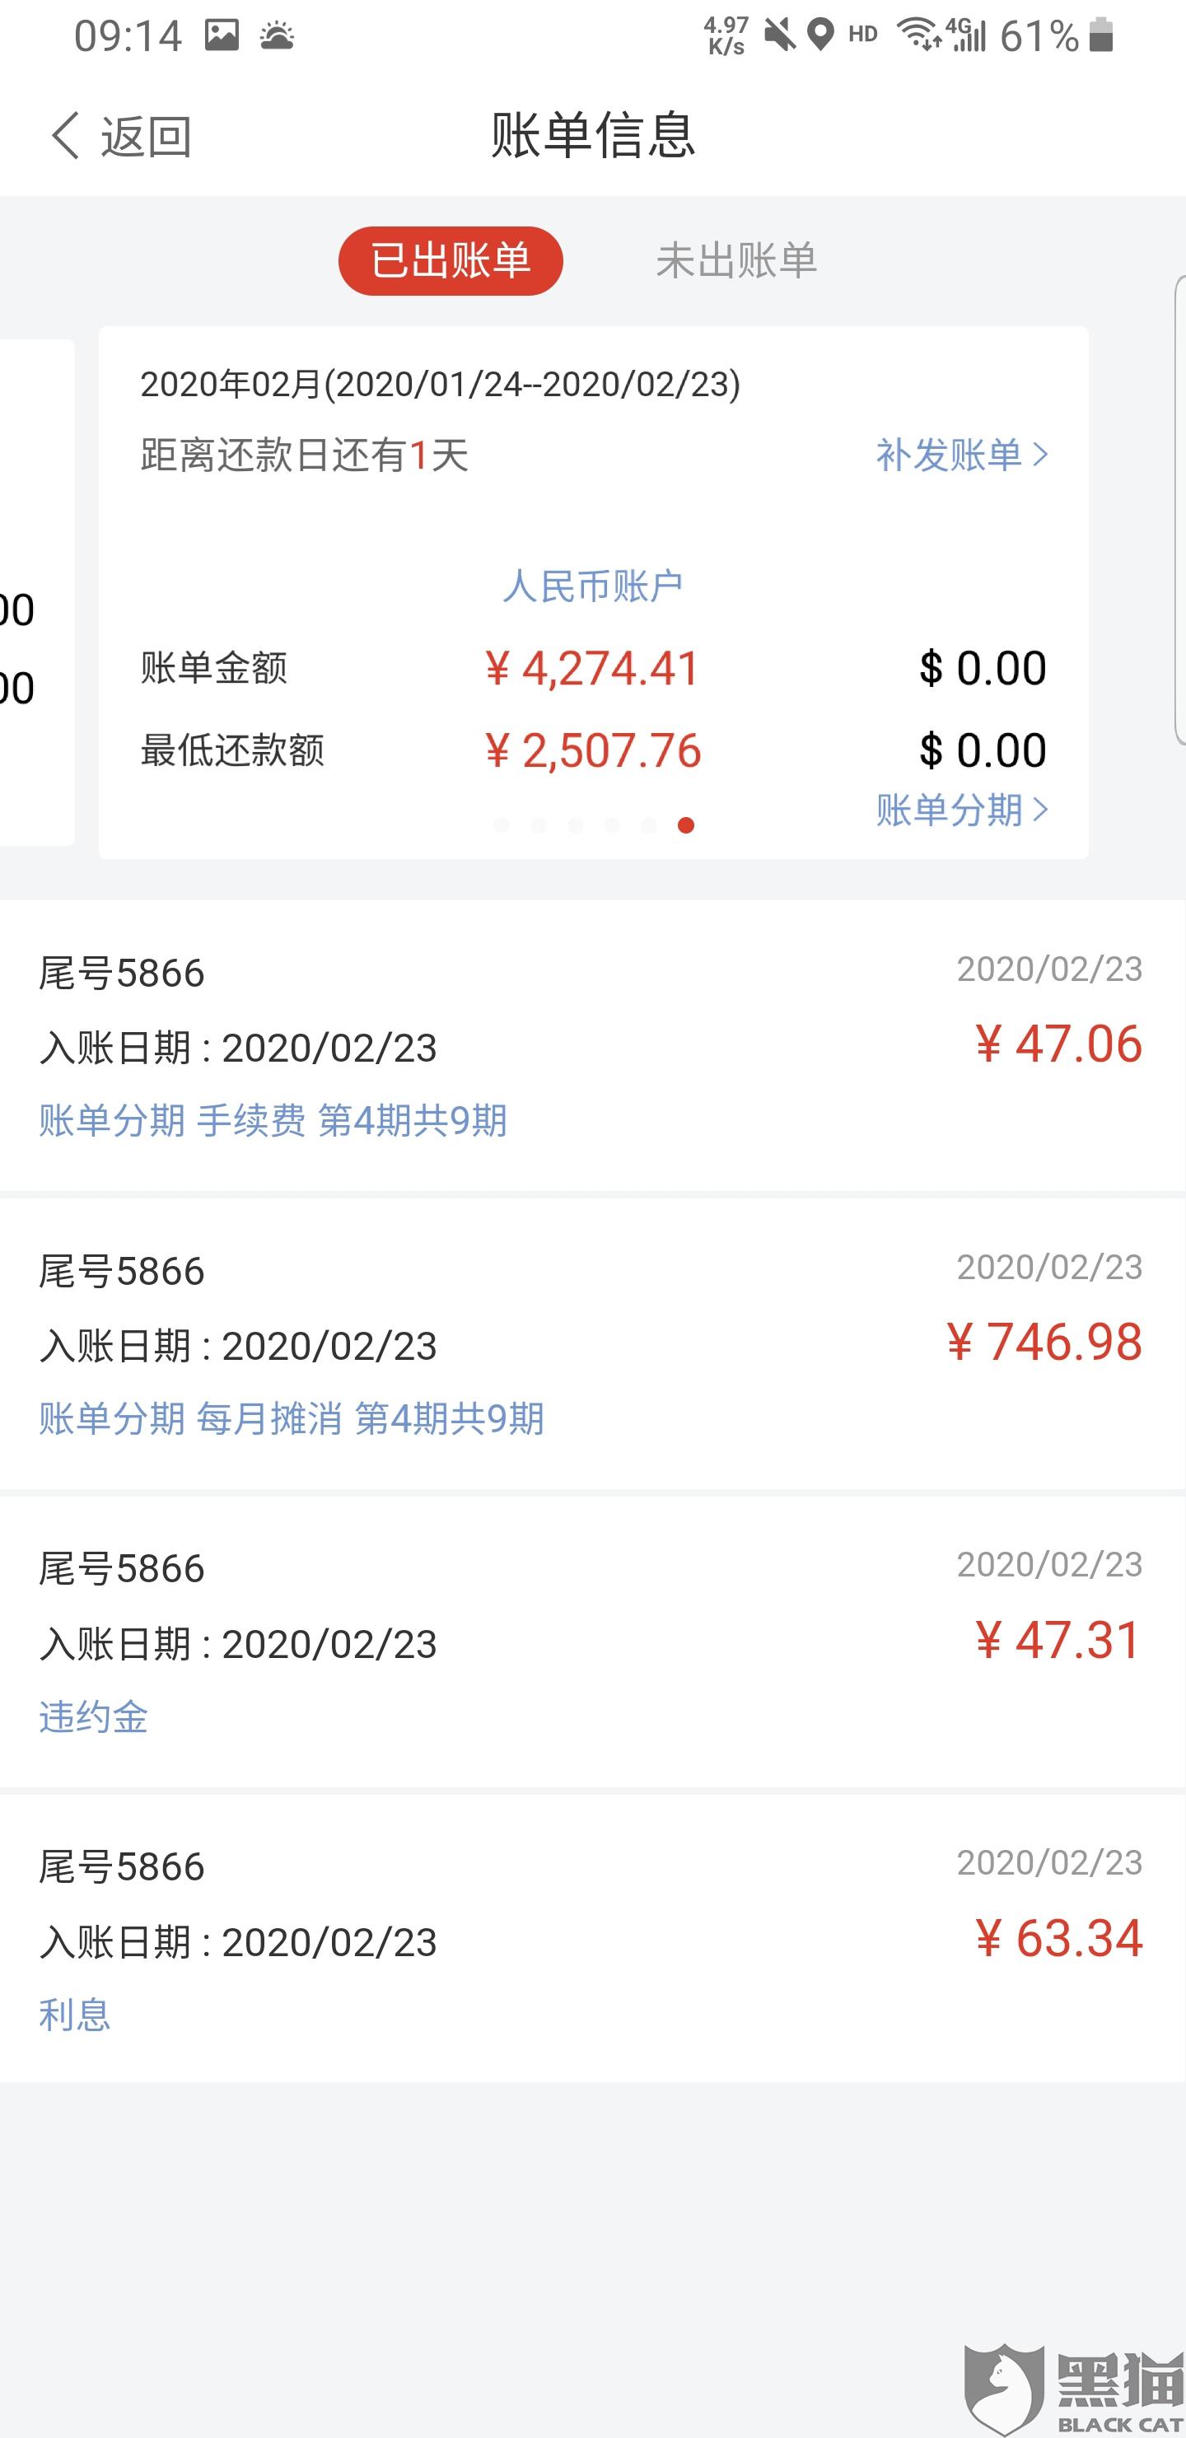Tap the Wi-Fi signal icon
The height and width of the screenshot is (2438, 1186).
(x=918, y=35)
